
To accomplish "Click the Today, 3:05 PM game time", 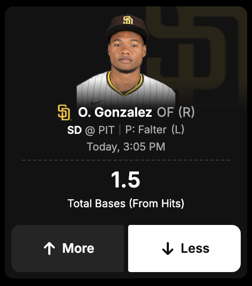I will (x=126, y=147).
